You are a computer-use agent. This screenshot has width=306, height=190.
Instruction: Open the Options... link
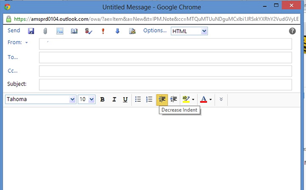pyautogui.click(x=155, y=31)
